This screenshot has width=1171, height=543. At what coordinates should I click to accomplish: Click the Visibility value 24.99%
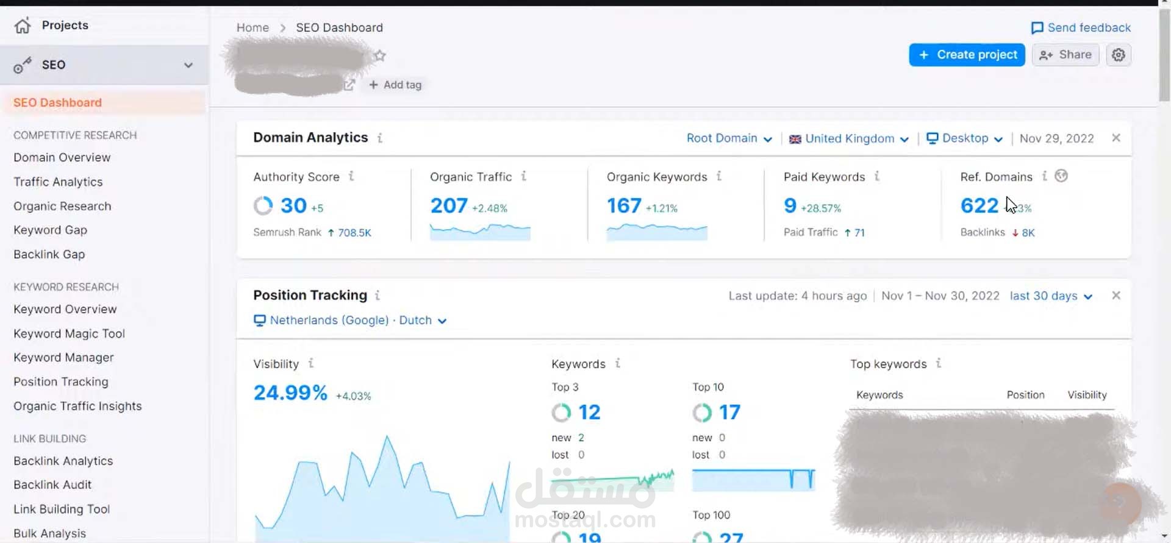pos(290,392)
